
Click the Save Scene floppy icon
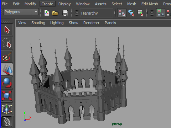tap(65, 13)
